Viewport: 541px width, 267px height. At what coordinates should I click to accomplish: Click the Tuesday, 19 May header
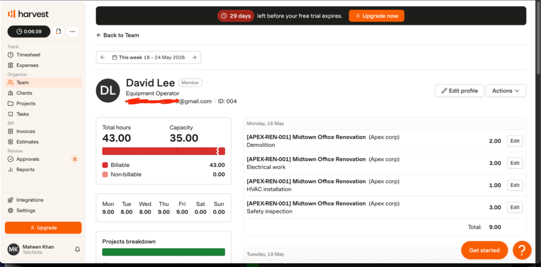[265, 254]
